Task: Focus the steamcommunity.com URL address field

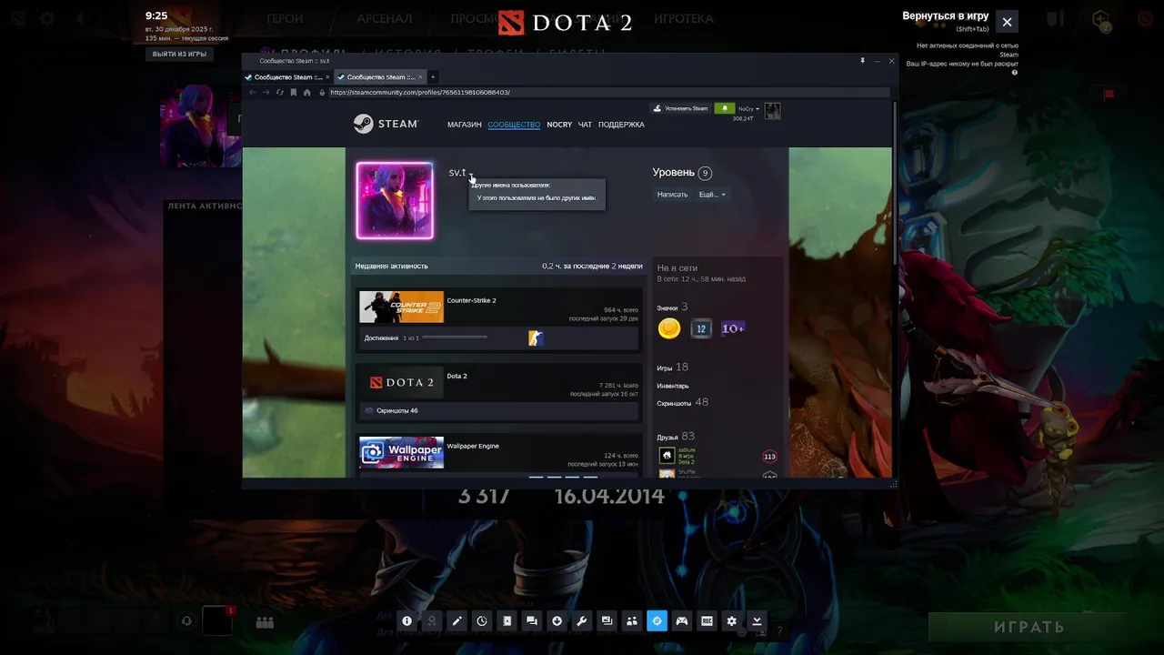Action: pos(607,92)
